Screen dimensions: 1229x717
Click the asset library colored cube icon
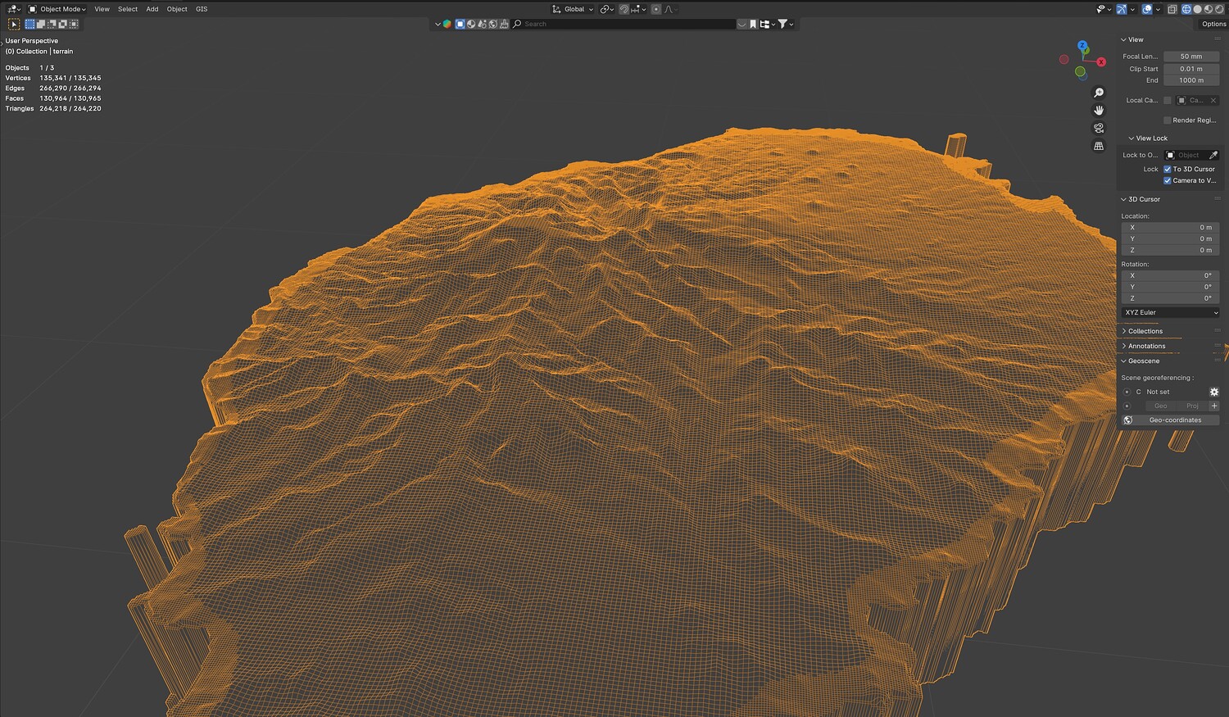pos(447,25)
